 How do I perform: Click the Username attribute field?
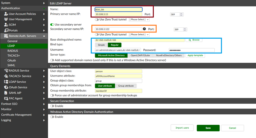[118, 76]
